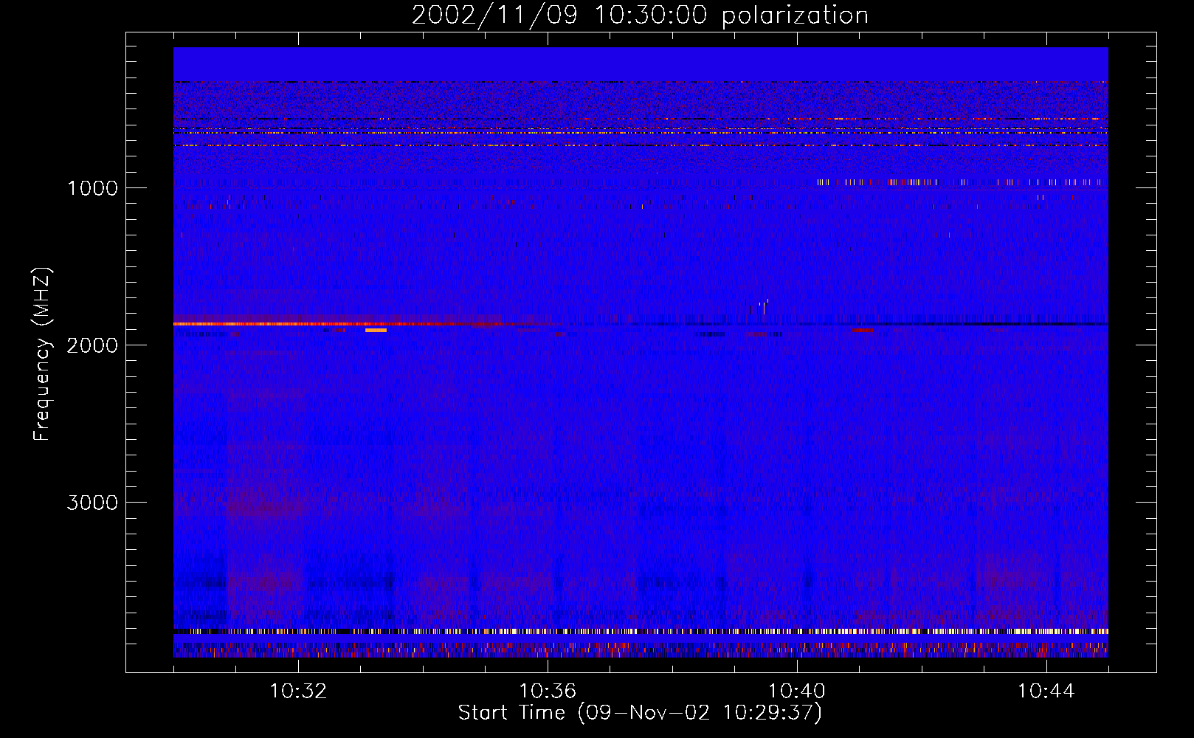Click the 3000 frequency tick label
Image resolution: width=1194 pixels, height=738 pixels.
coord(93,503)
